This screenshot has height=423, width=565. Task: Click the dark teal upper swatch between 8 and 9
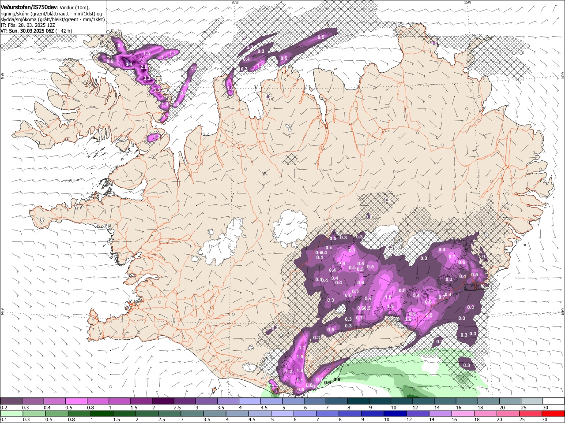click(x=358, y=401)
